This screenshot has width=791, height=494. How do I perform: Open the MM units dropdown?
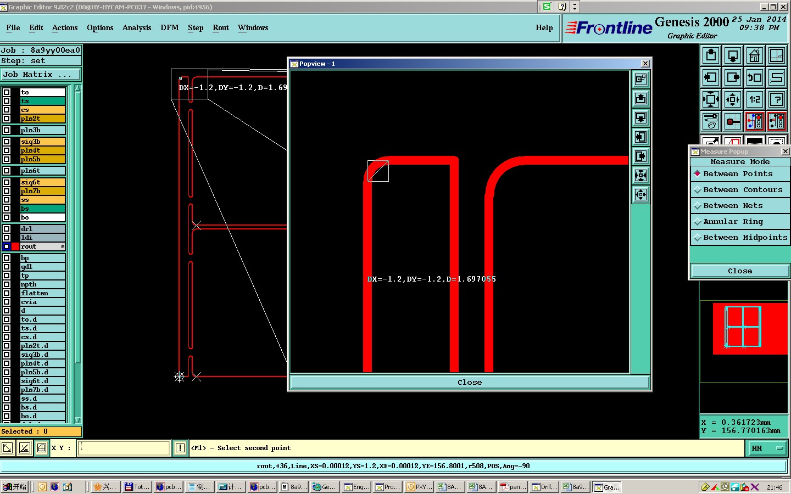767,448
